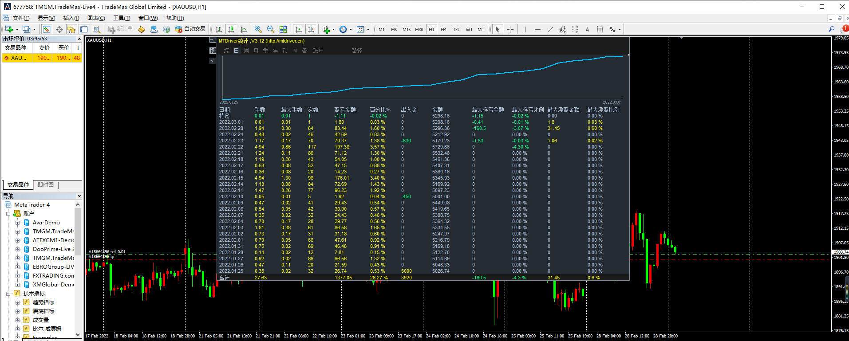Expand the 趋势指标 trend indicators node

coord(17,302)
